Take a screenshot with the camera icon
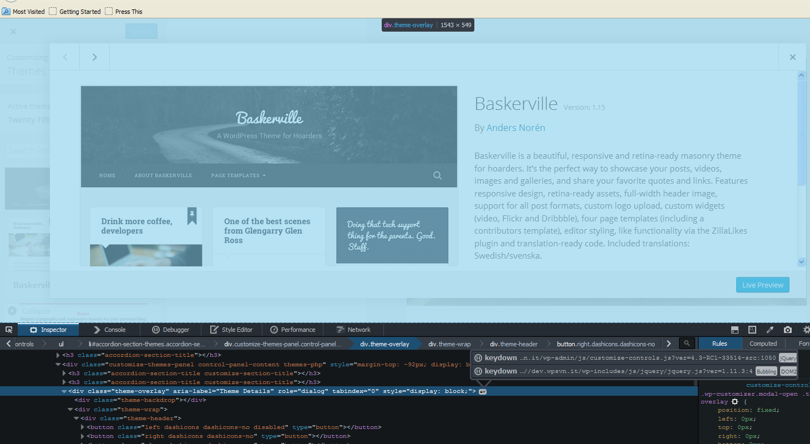Screen dimensions: 810x444 tap(787, 330)
